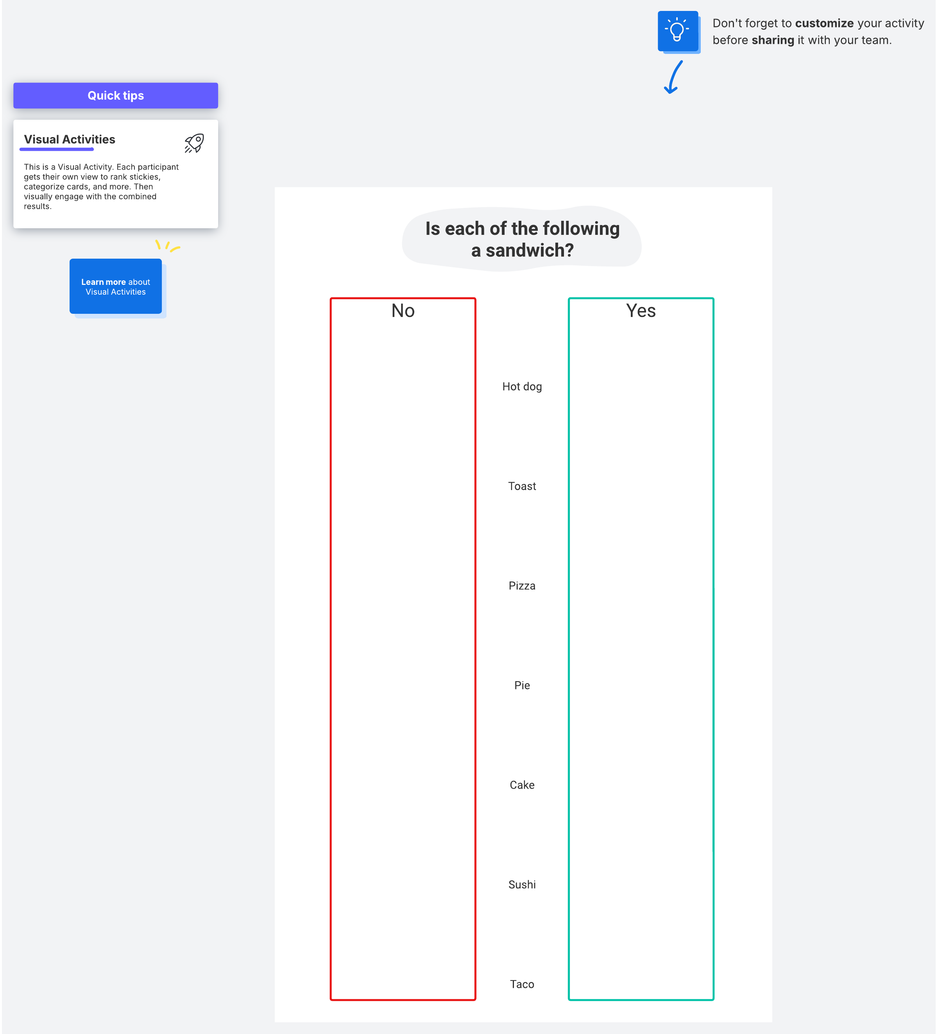Click the yellow sparkle marks above Learn more
This screenshot has height=1034, width=938.
(166, 246)
